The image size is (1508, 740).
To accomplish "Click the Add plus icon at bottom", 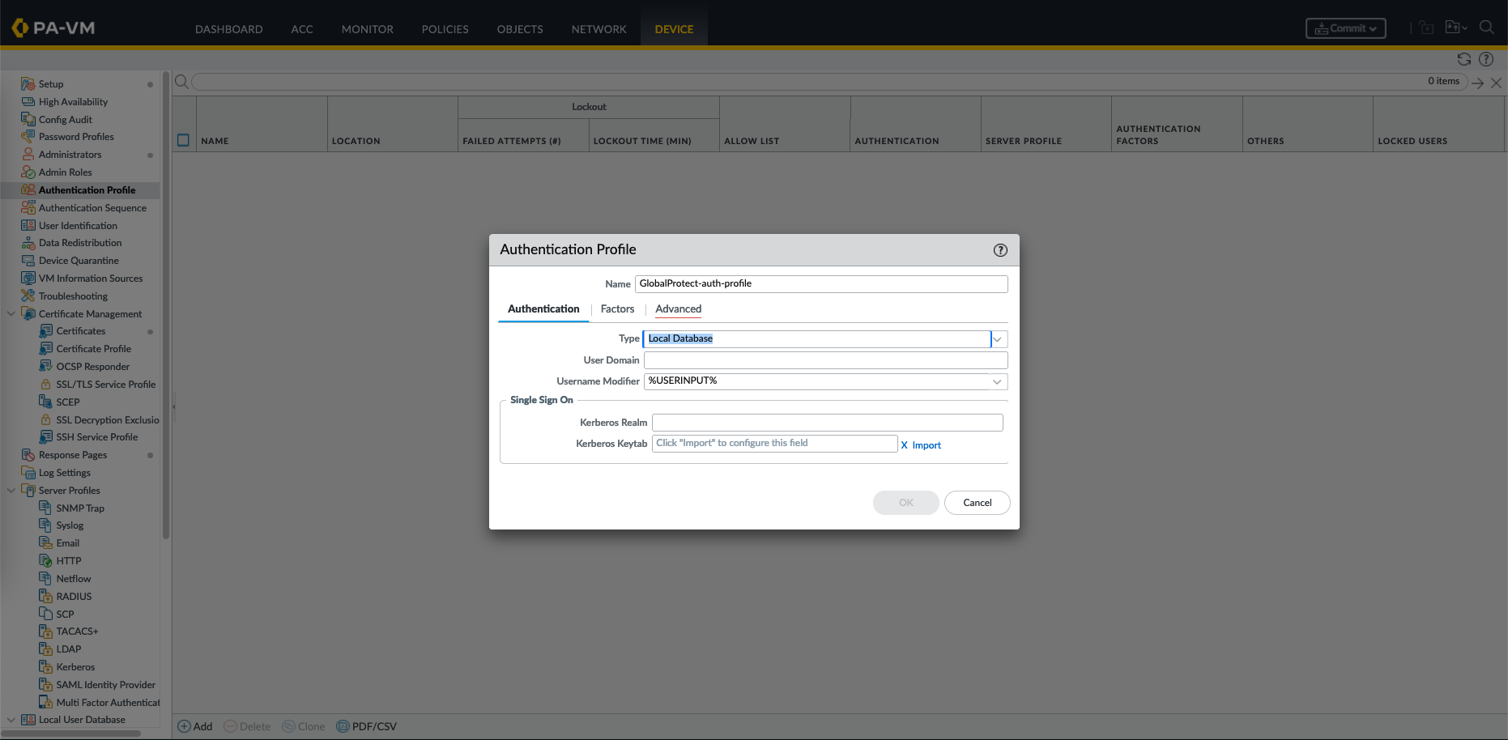I will pyautogui.click(x=184, y=726).
